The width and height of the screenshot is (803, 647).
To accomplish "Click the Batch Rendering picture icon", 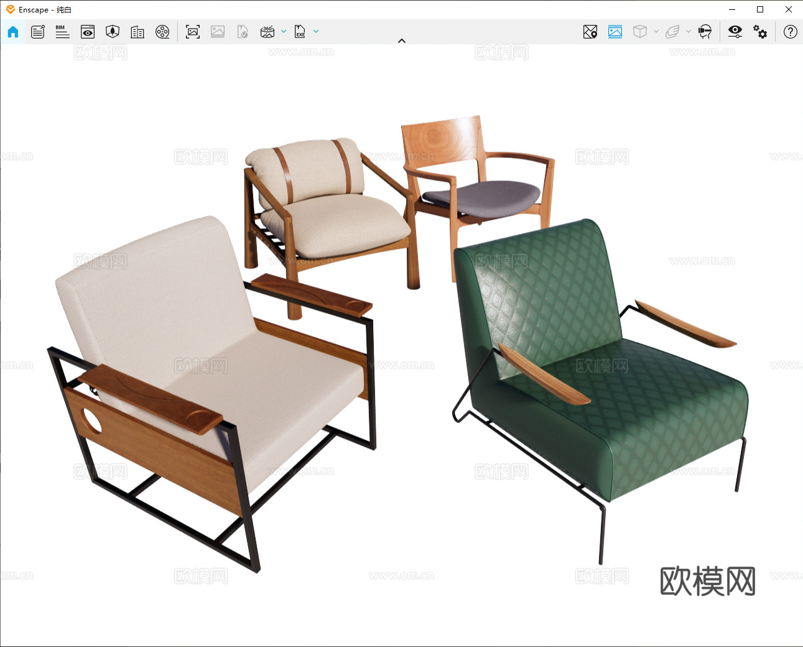I will point(218,32).
